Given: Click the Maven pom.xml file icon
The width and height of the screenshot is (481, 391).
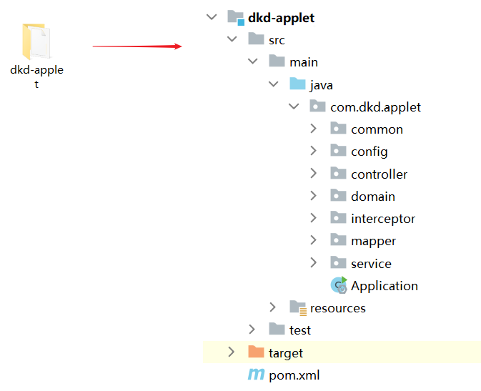Looking at the screenshot, I should [x=256, y=375].
